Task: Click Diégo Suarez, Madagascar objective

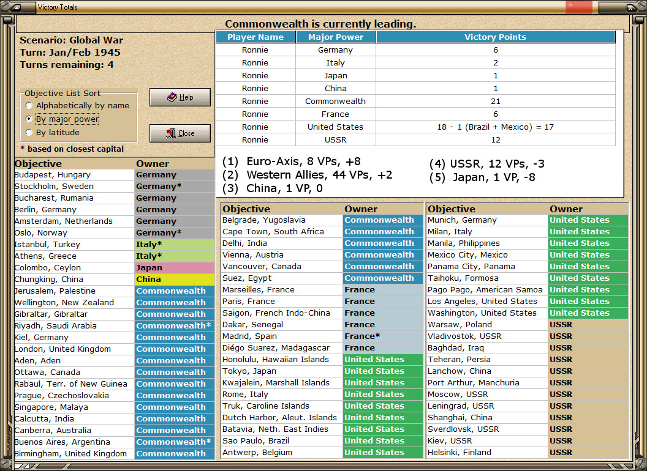Action: coord(282,348)
